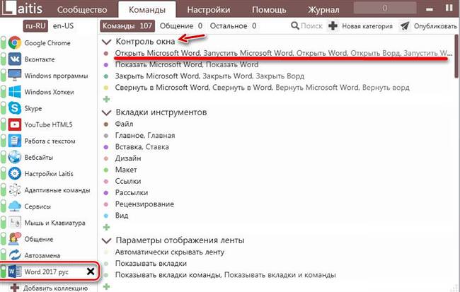
Task: Click color dot next to Файл
Action: pyautogui.click(x=106, y=124)
